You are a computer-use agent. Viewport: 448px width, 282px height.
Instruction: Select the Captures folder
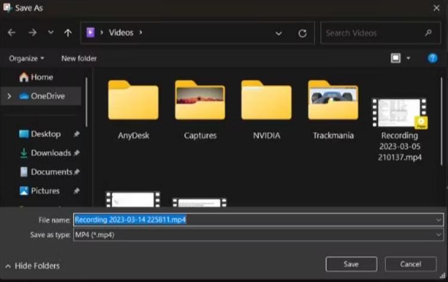pos(200,109)
